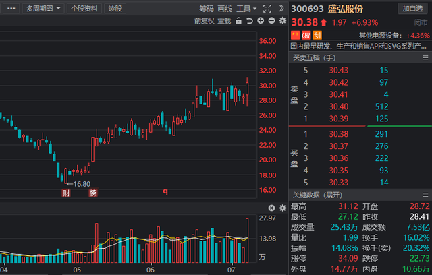Open the 多周期图 dropdown
The height and width of the screenshot is (275, 432).
click(43, 9)
